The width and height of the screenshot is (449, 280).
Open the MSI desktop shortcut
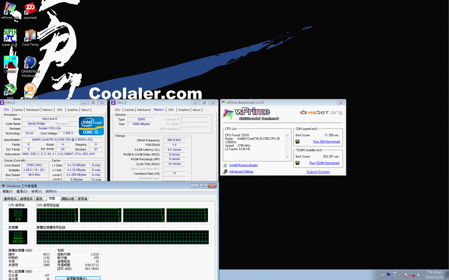point(10,91)
